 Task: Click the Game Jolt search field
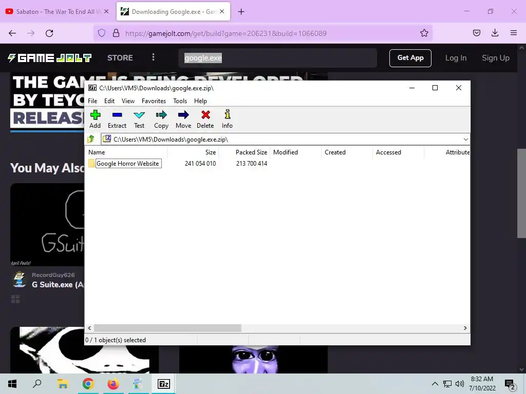point(278,58)
